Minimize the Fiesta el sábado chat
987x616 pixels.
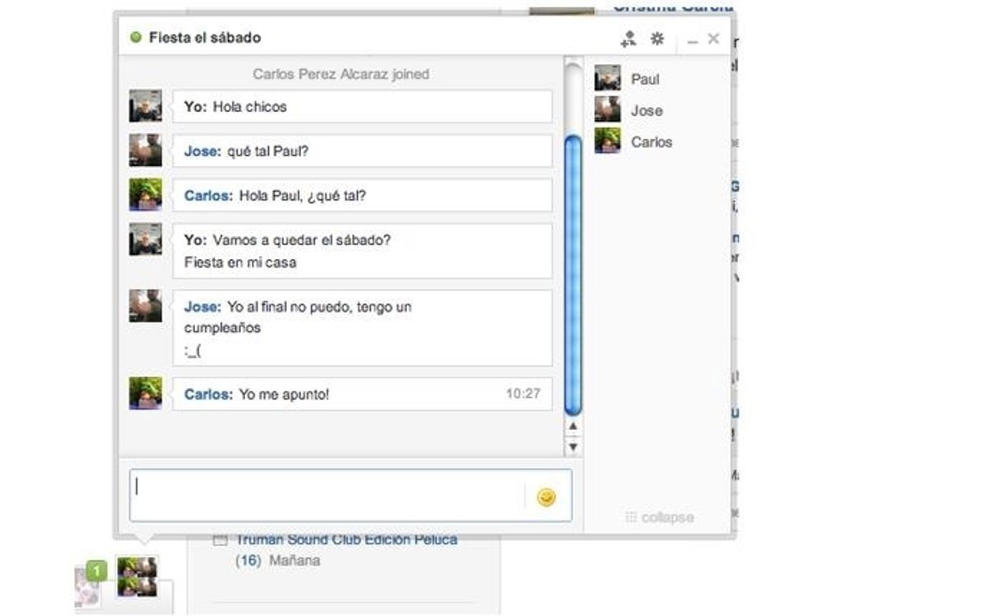pos(693,39)
